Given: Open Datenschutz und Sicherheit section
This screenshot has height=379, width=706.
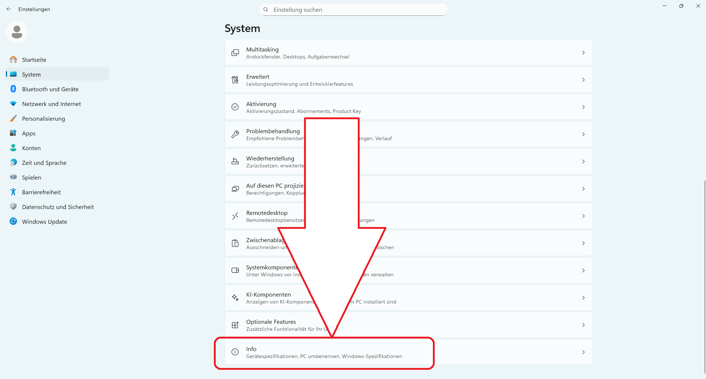Looking at the screenshot, I should pos(58,207).
